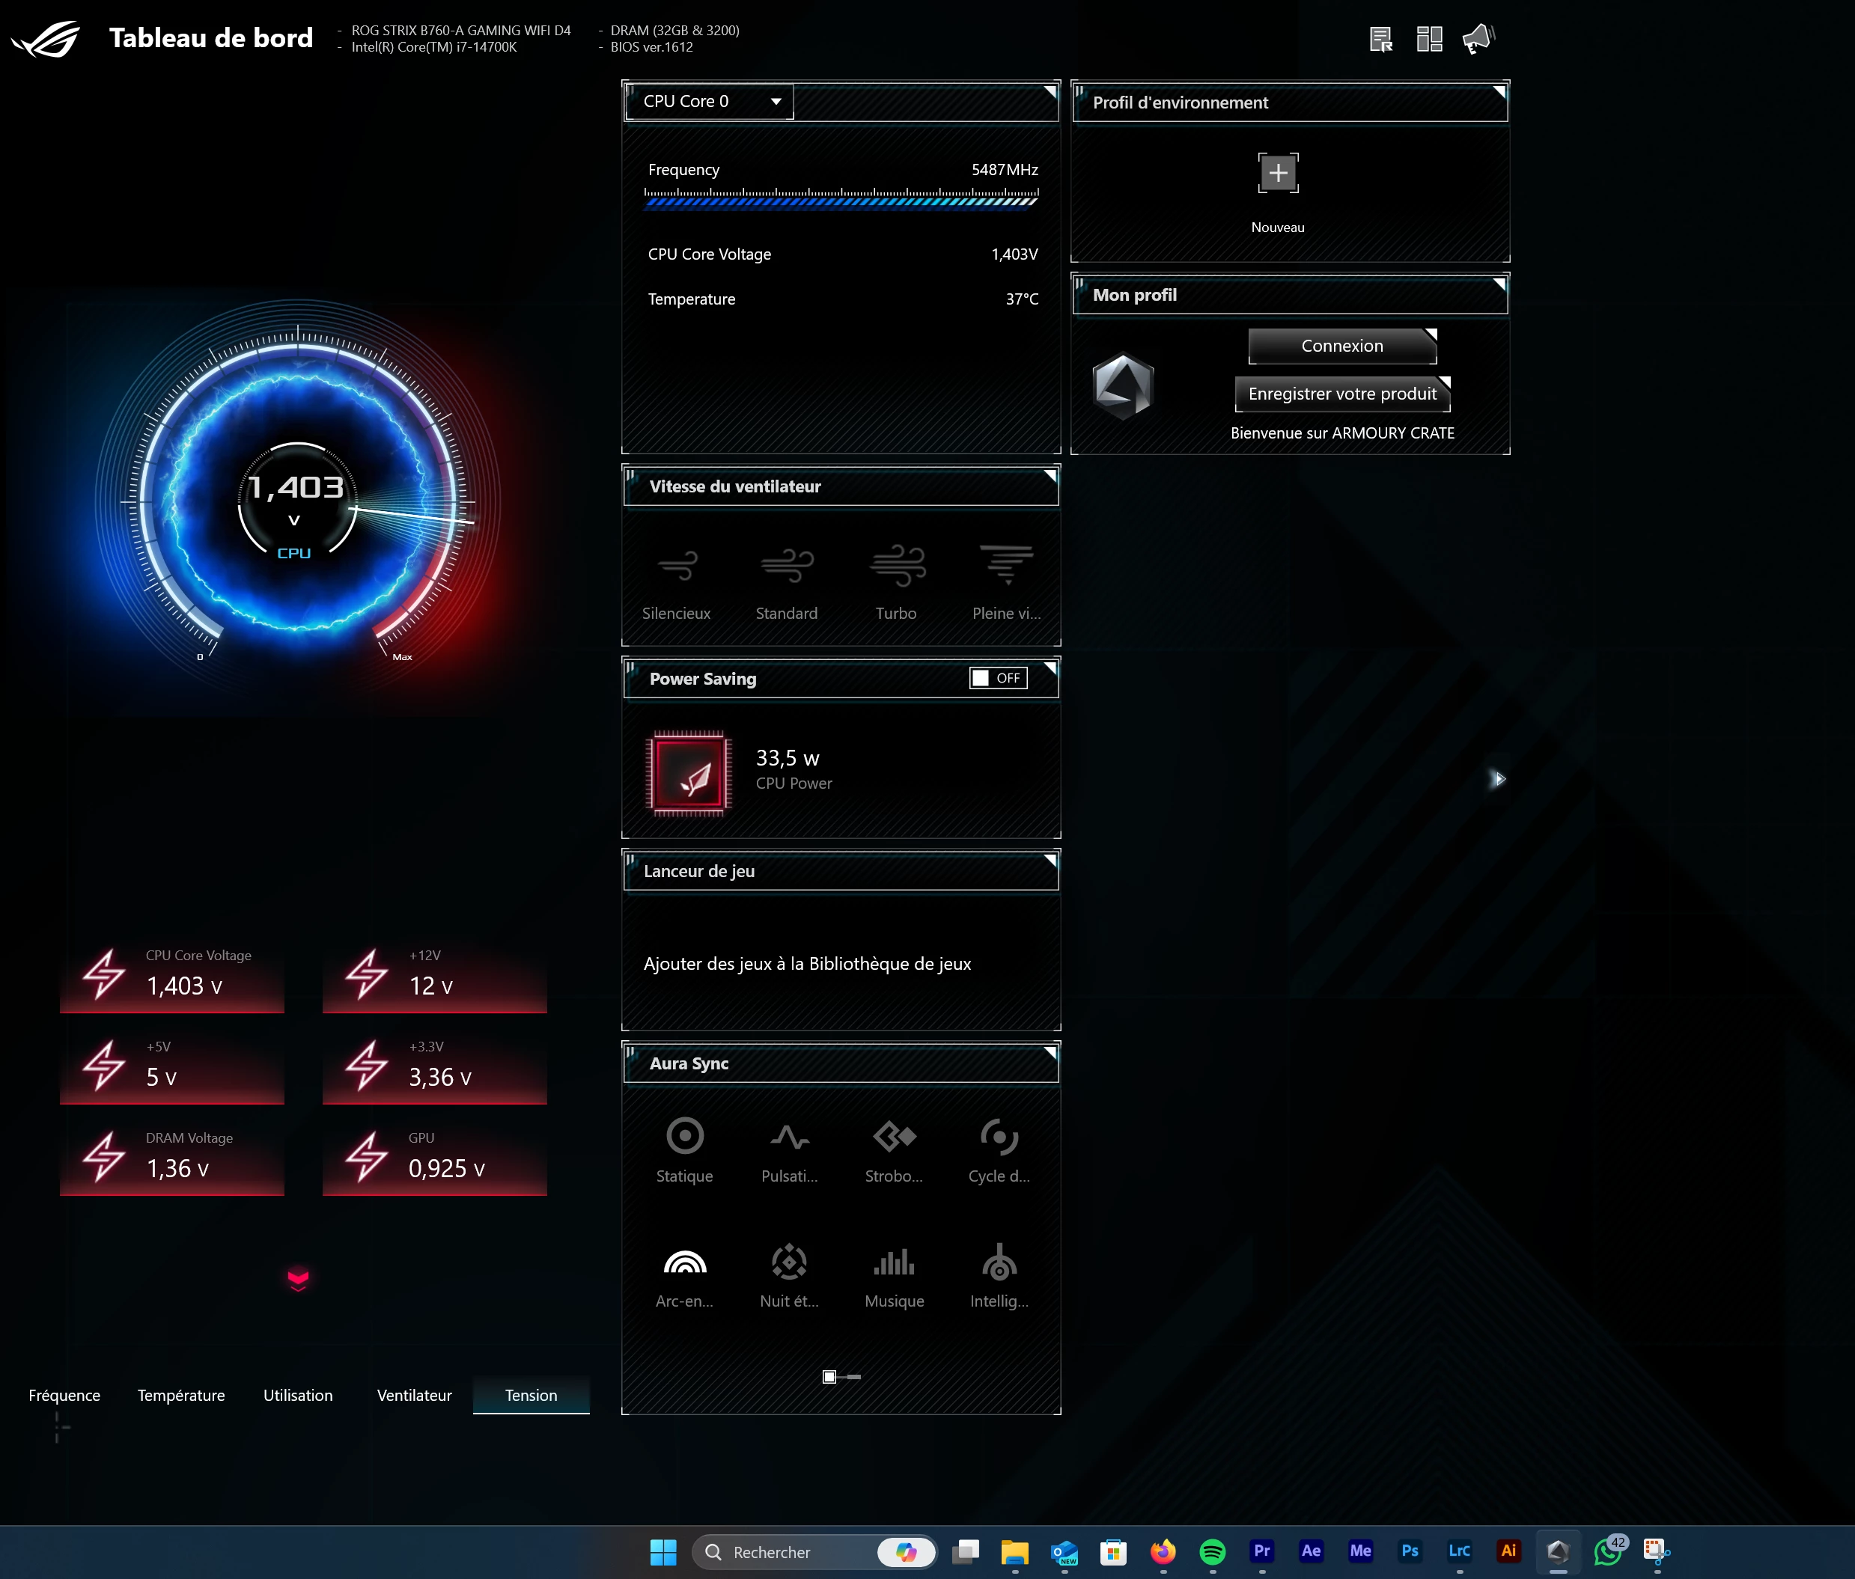Choose the Silencieux fan profile icon
Viewport: 1855px width, 1579px height.
click(676, 566)
